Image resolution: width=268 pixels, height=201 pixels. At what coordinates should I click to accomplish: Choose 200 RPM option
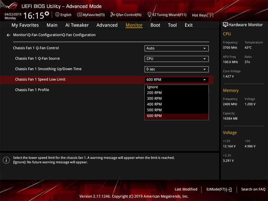(x=176, y=93)
